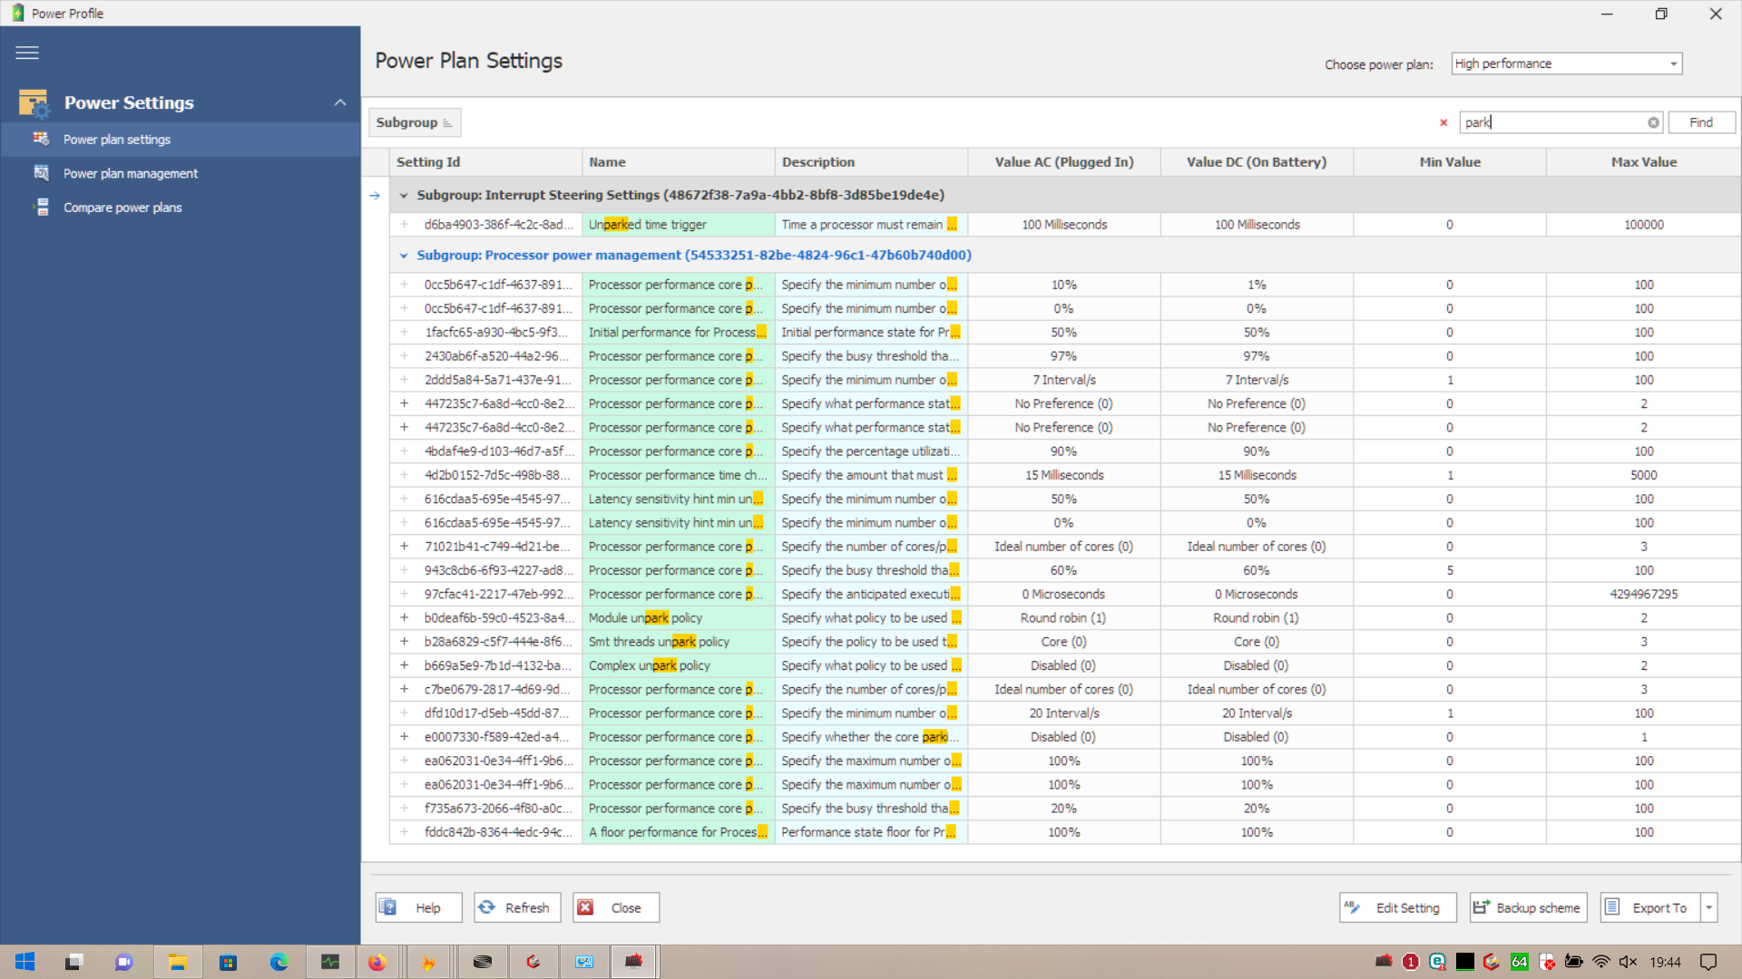
Task: Select the 'A floor performance for Proces...' name cell
Action: (x=679, y=832)
